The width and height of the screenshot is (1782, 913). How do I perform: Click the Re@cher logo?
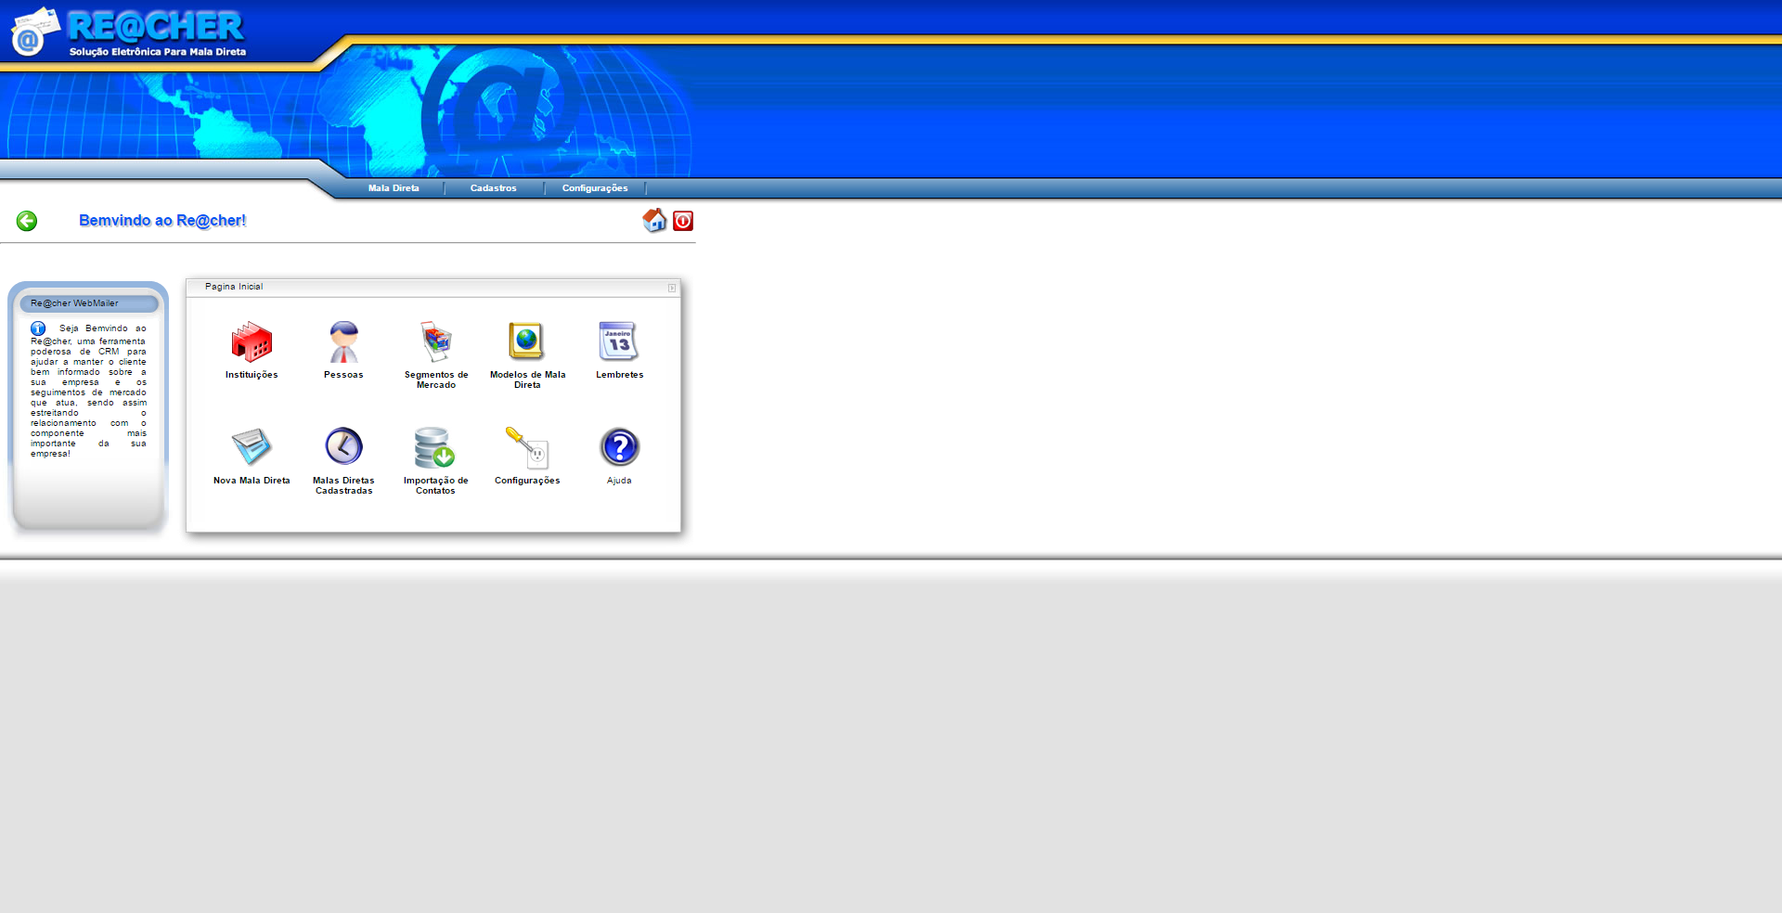pyautogui.click(x=130, y=32)
